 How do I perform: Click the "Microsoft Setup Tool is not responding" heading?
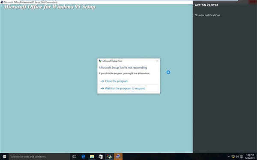(123, 67)
